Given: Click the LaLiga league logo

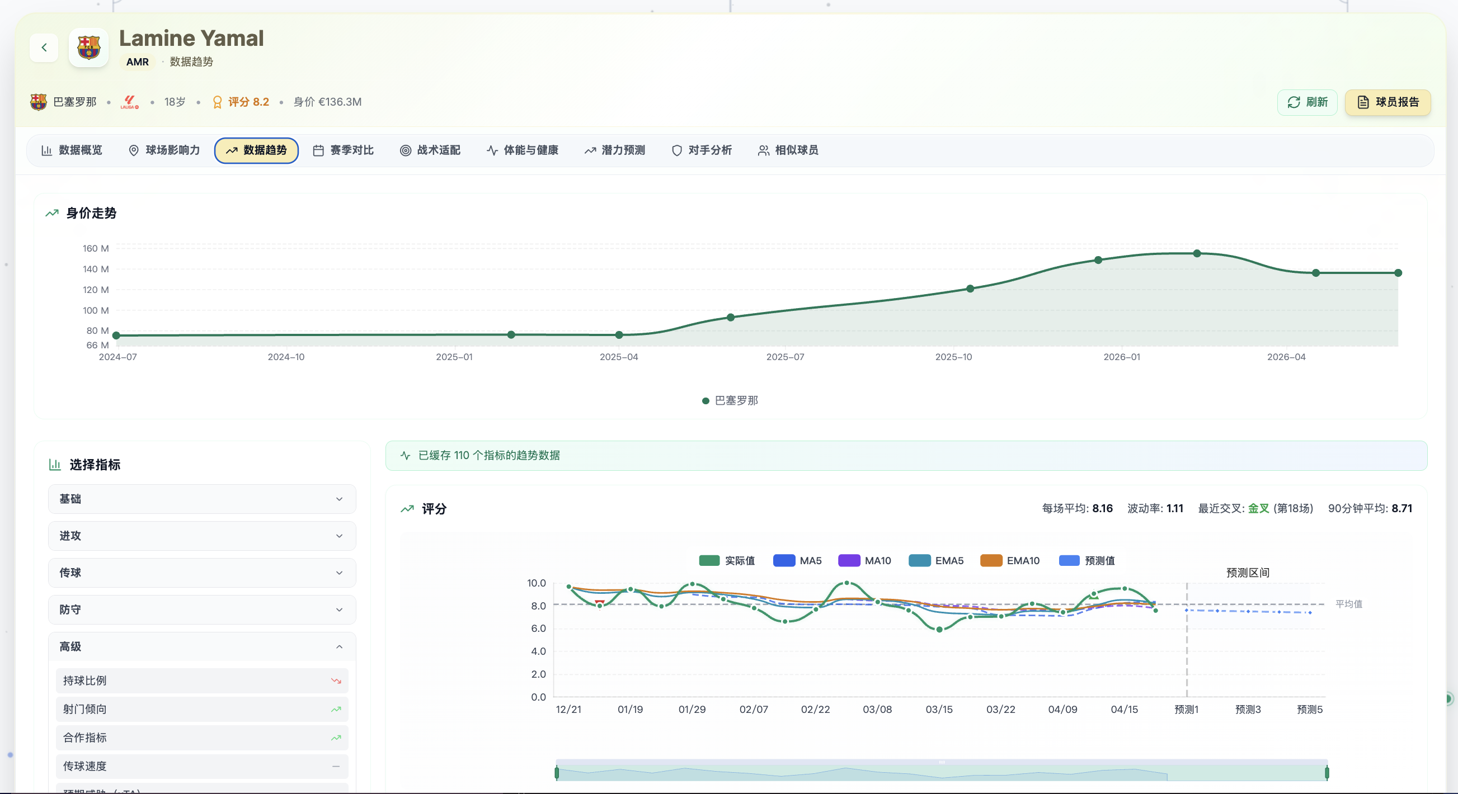Looking at the screenshot, I should [130, 102].
